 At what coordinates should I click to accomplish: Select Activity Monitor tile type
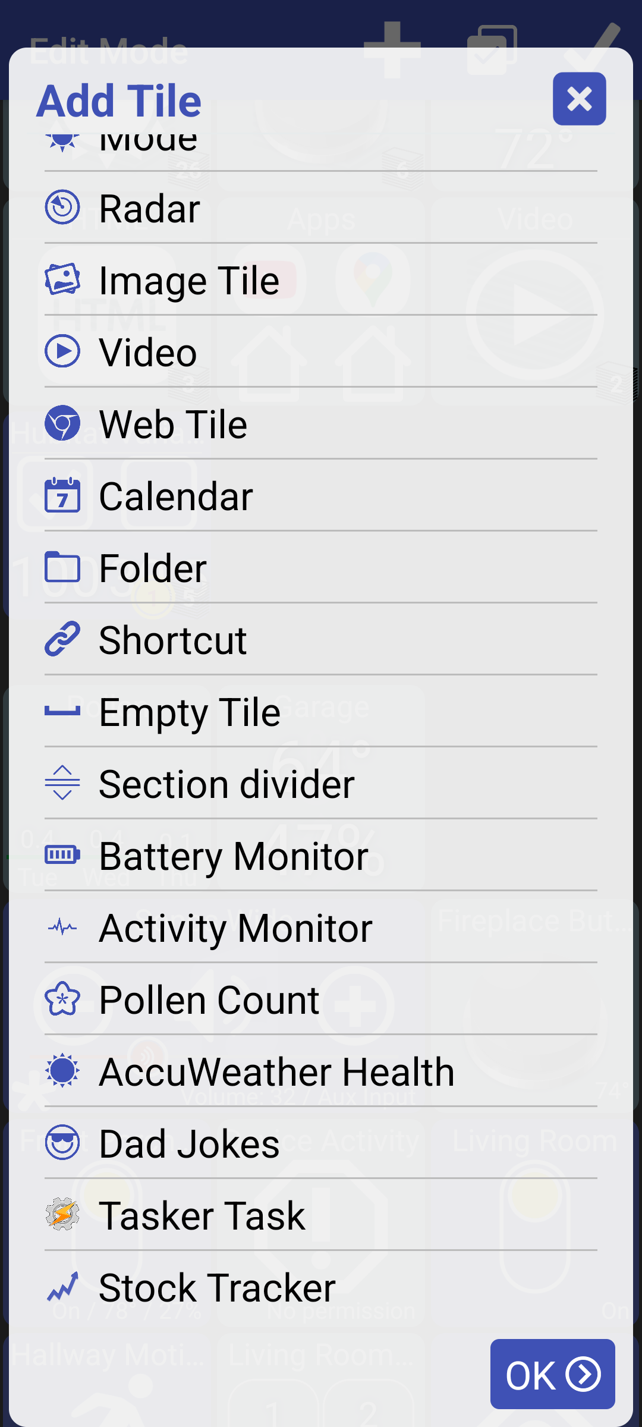(x=235, y=928)
